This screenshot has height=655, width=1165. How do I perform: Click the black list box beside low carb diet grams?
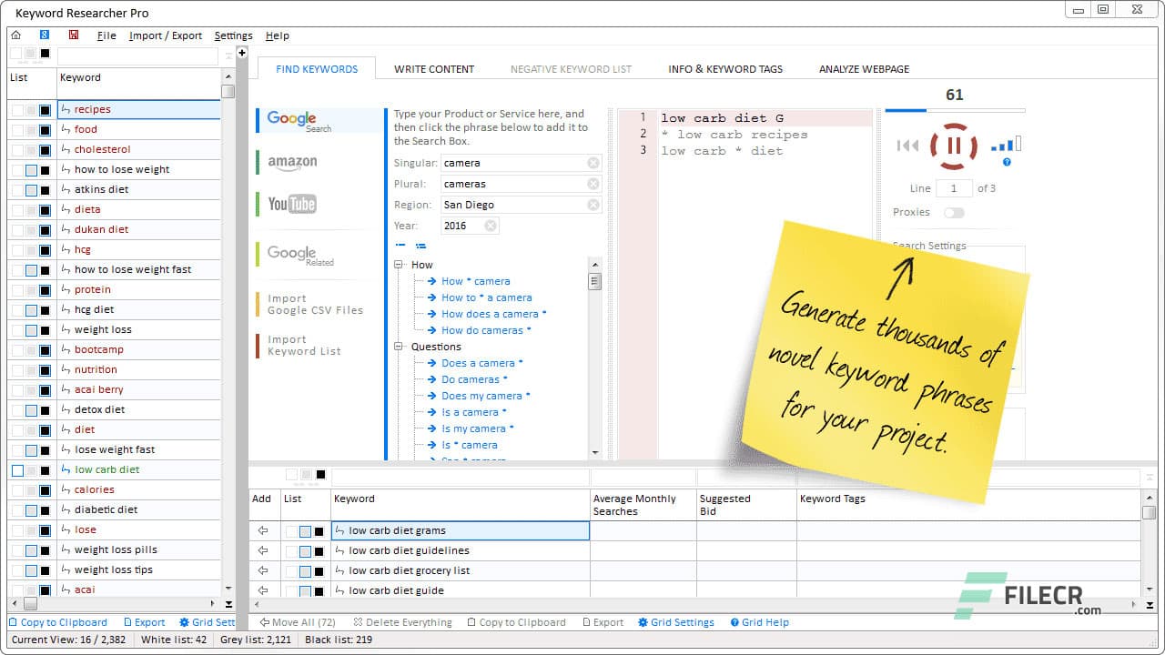[x=320, y=531]
